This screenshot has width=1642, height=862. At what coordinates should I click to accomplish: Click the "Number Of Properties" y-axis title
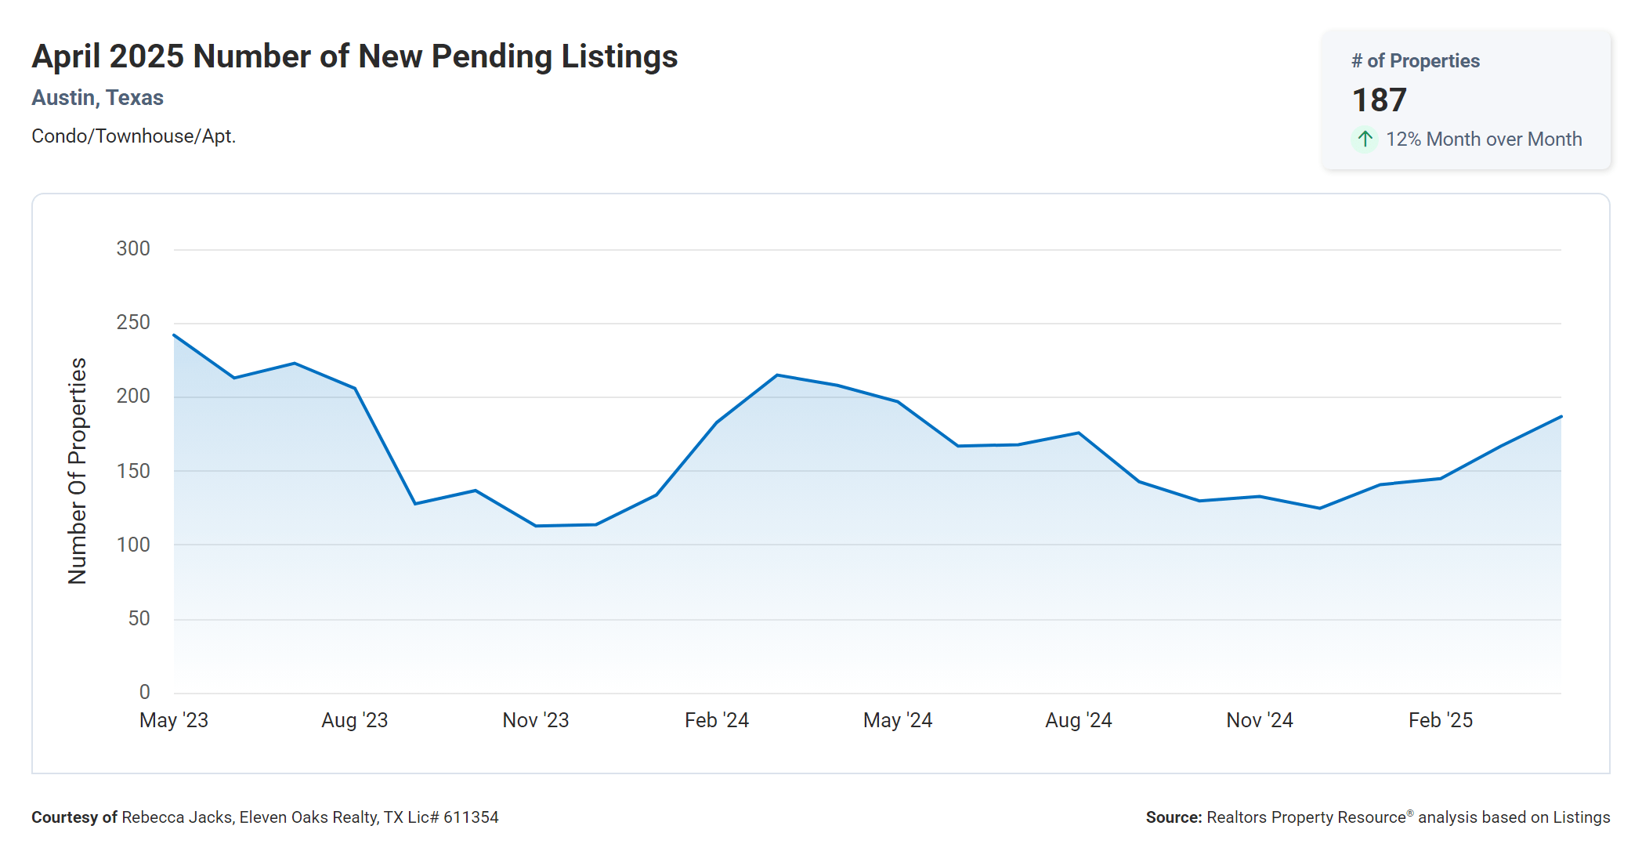click(x=78, y=471)
